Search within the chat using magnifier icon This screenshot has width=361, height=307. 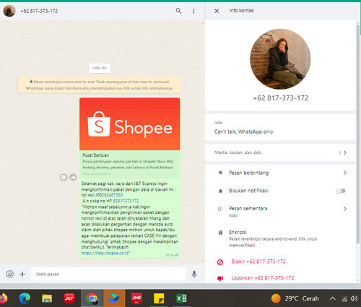[178, 11]
